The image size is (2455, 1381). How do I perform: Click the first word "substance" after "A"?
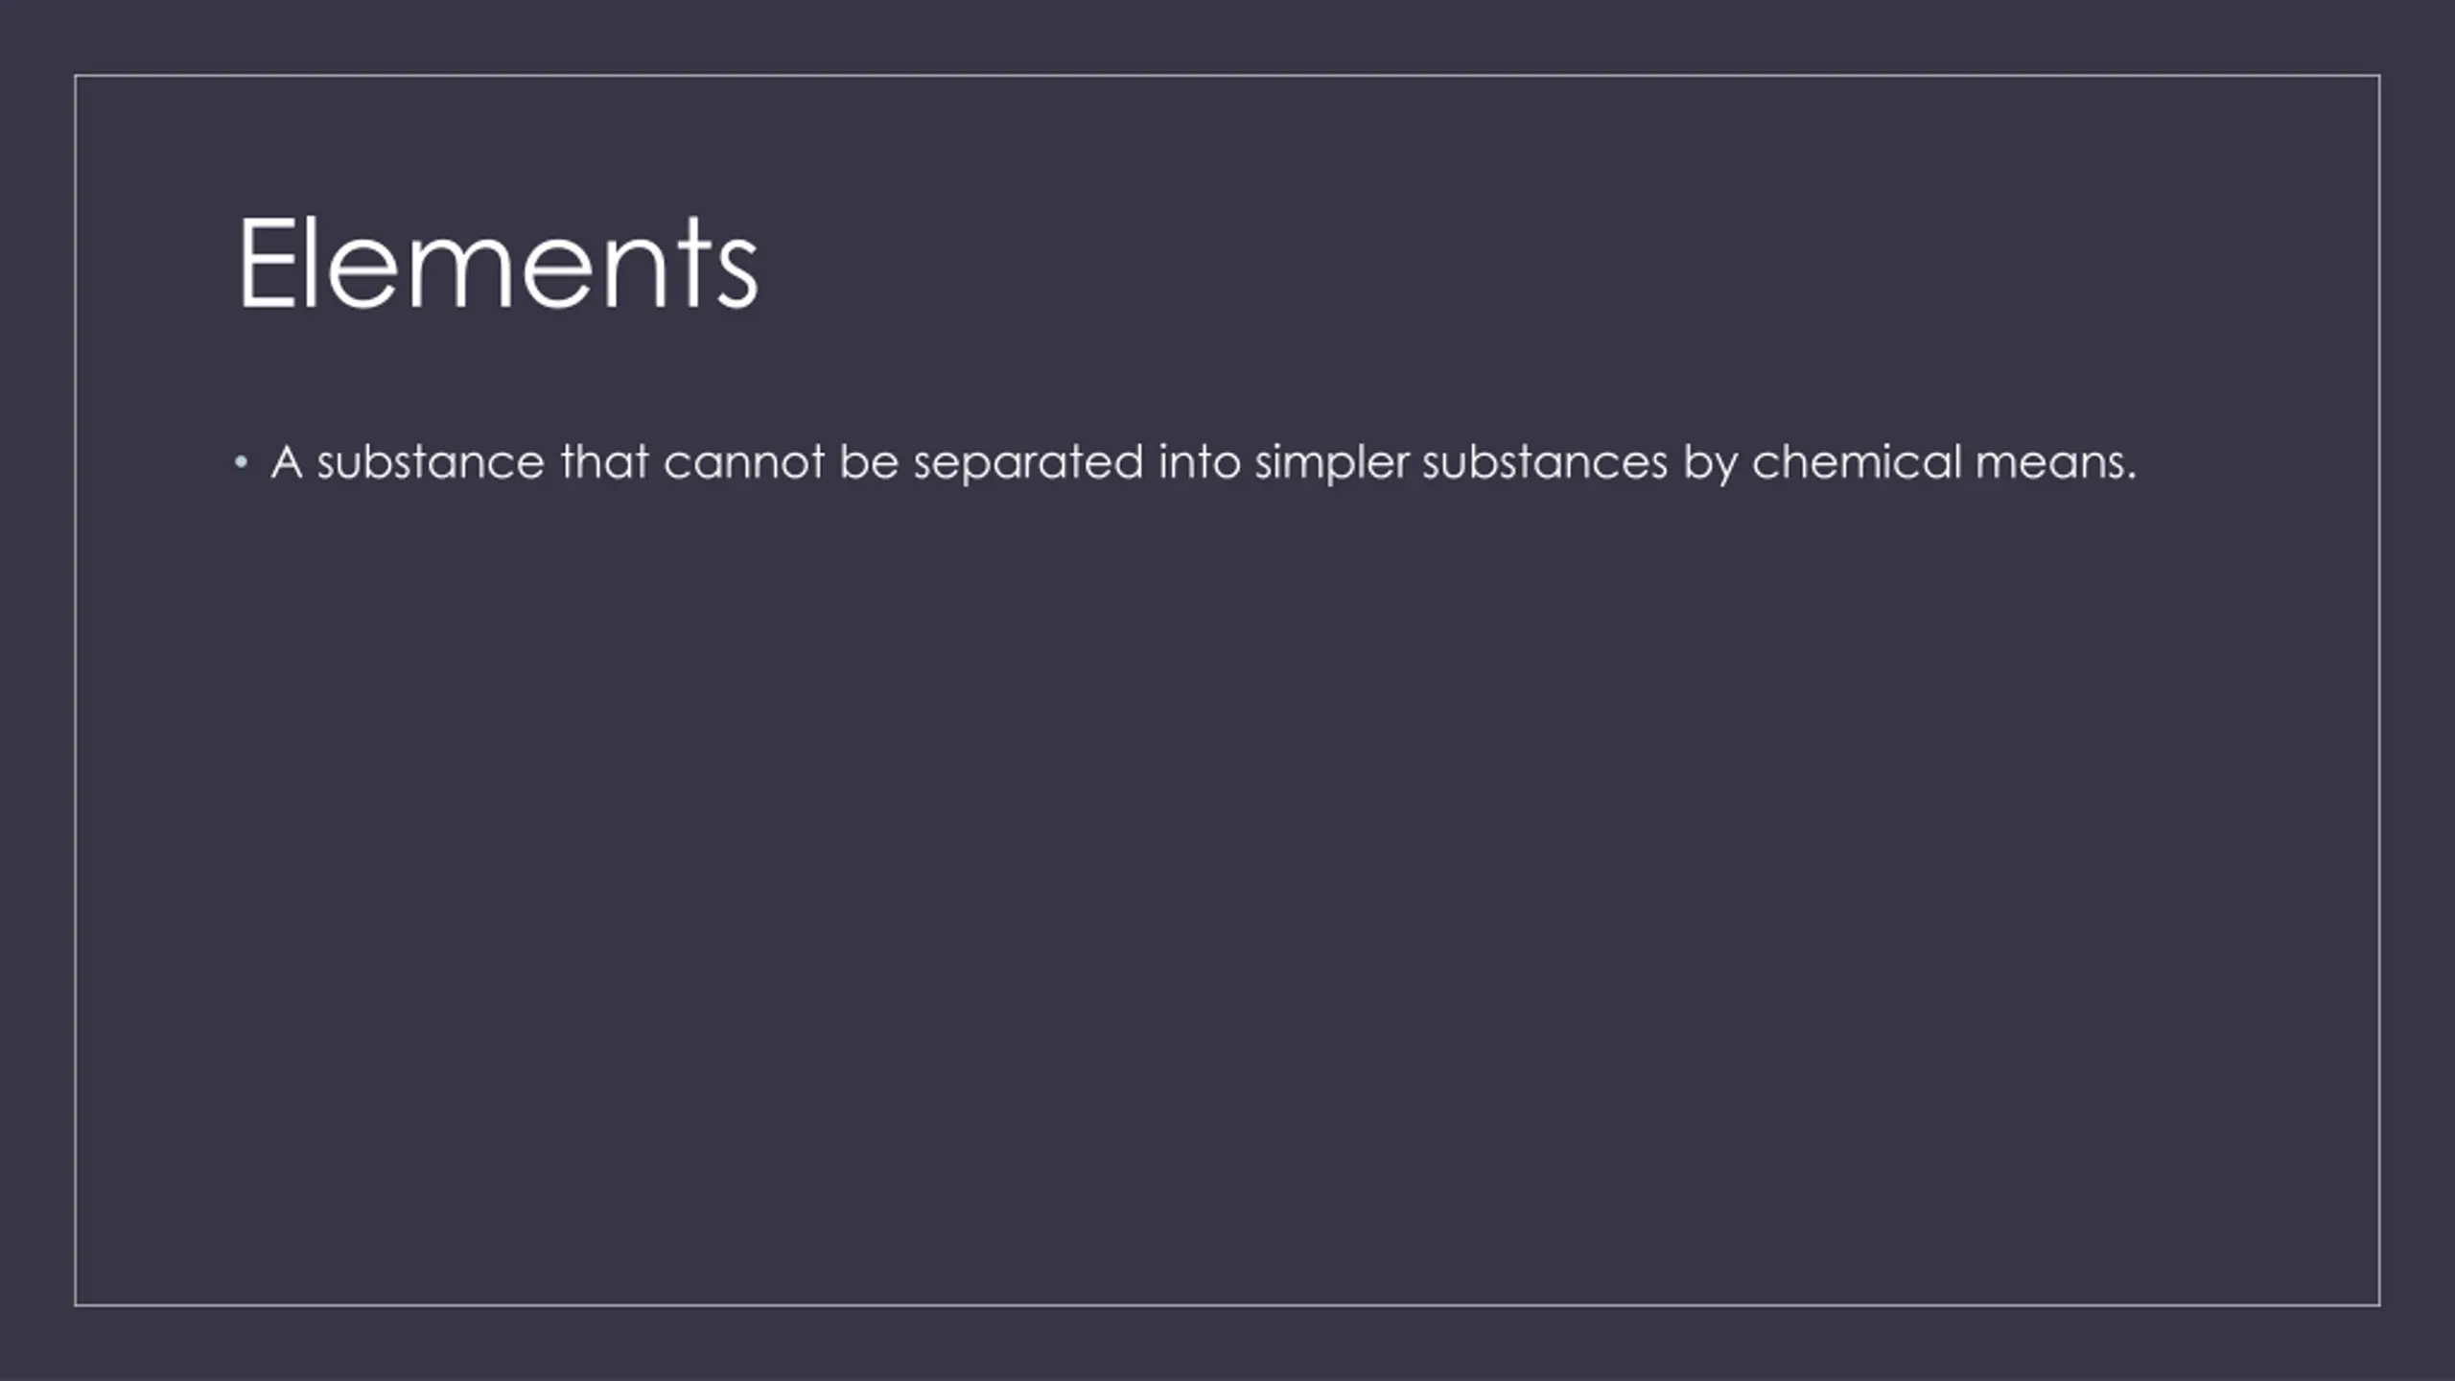pos(431,462)
